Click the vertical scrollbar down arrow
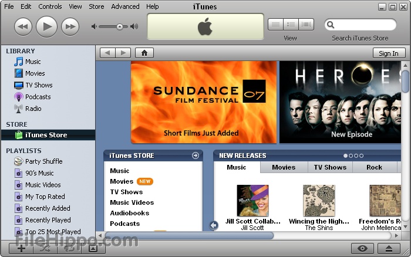This screenshot has height=257, width=411. 406,226
